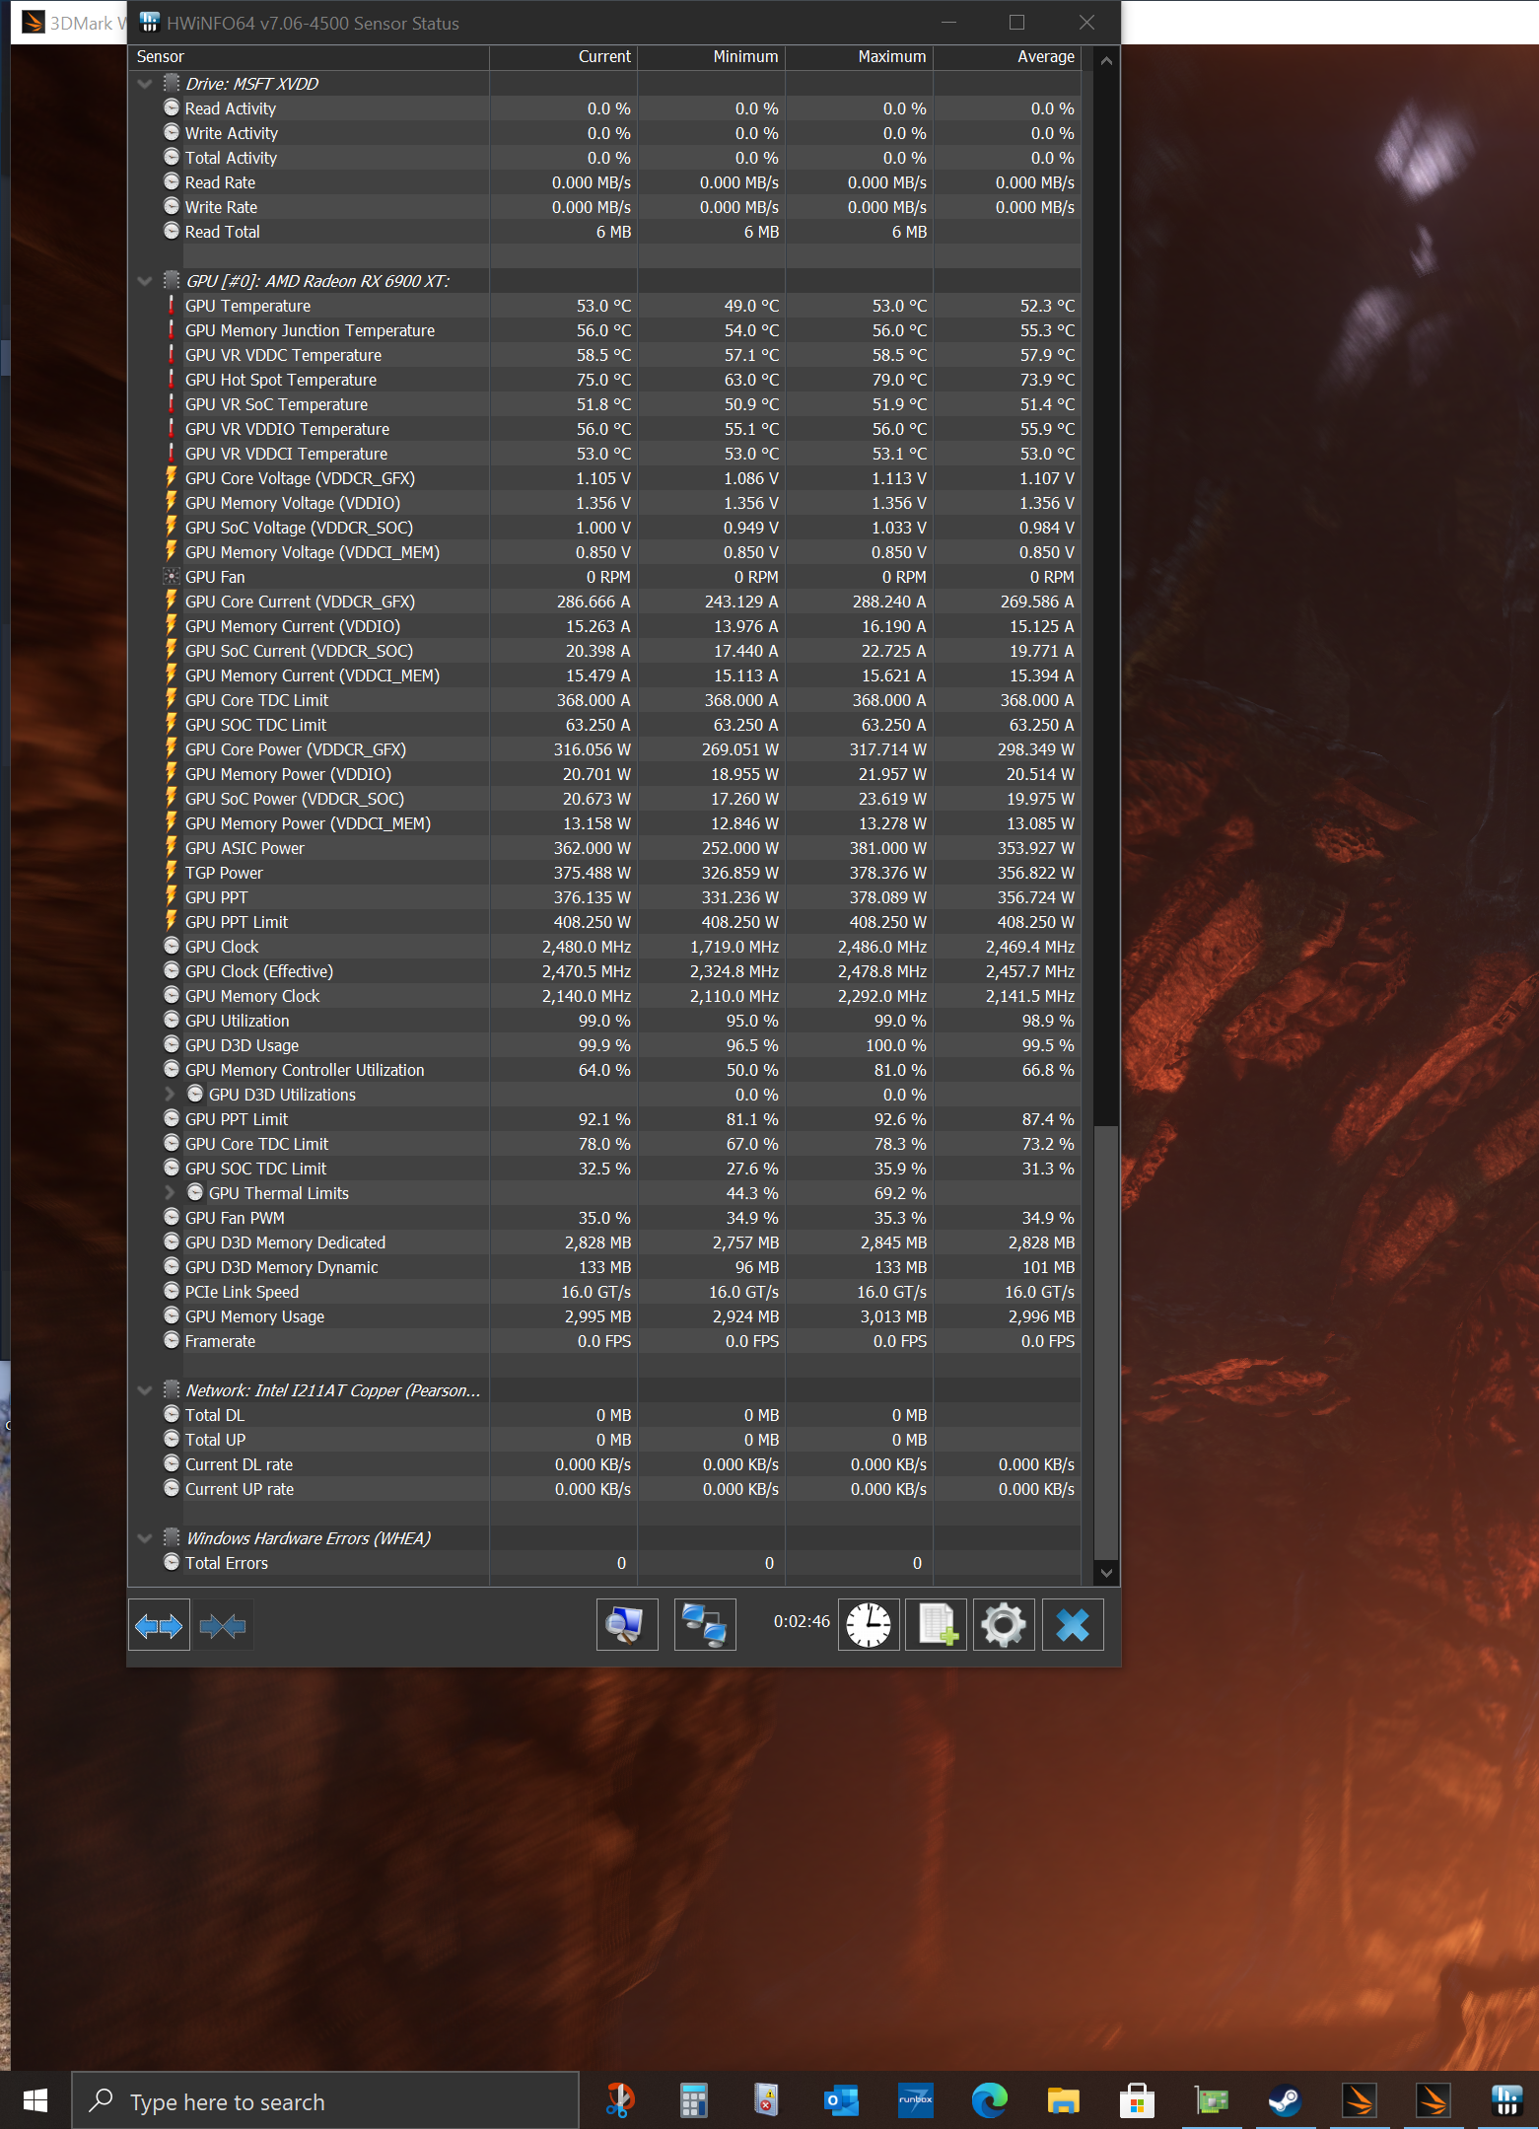Click the 0:02:46 elapsed time readout
1539x2129 pixels.
pos(802,1621)
